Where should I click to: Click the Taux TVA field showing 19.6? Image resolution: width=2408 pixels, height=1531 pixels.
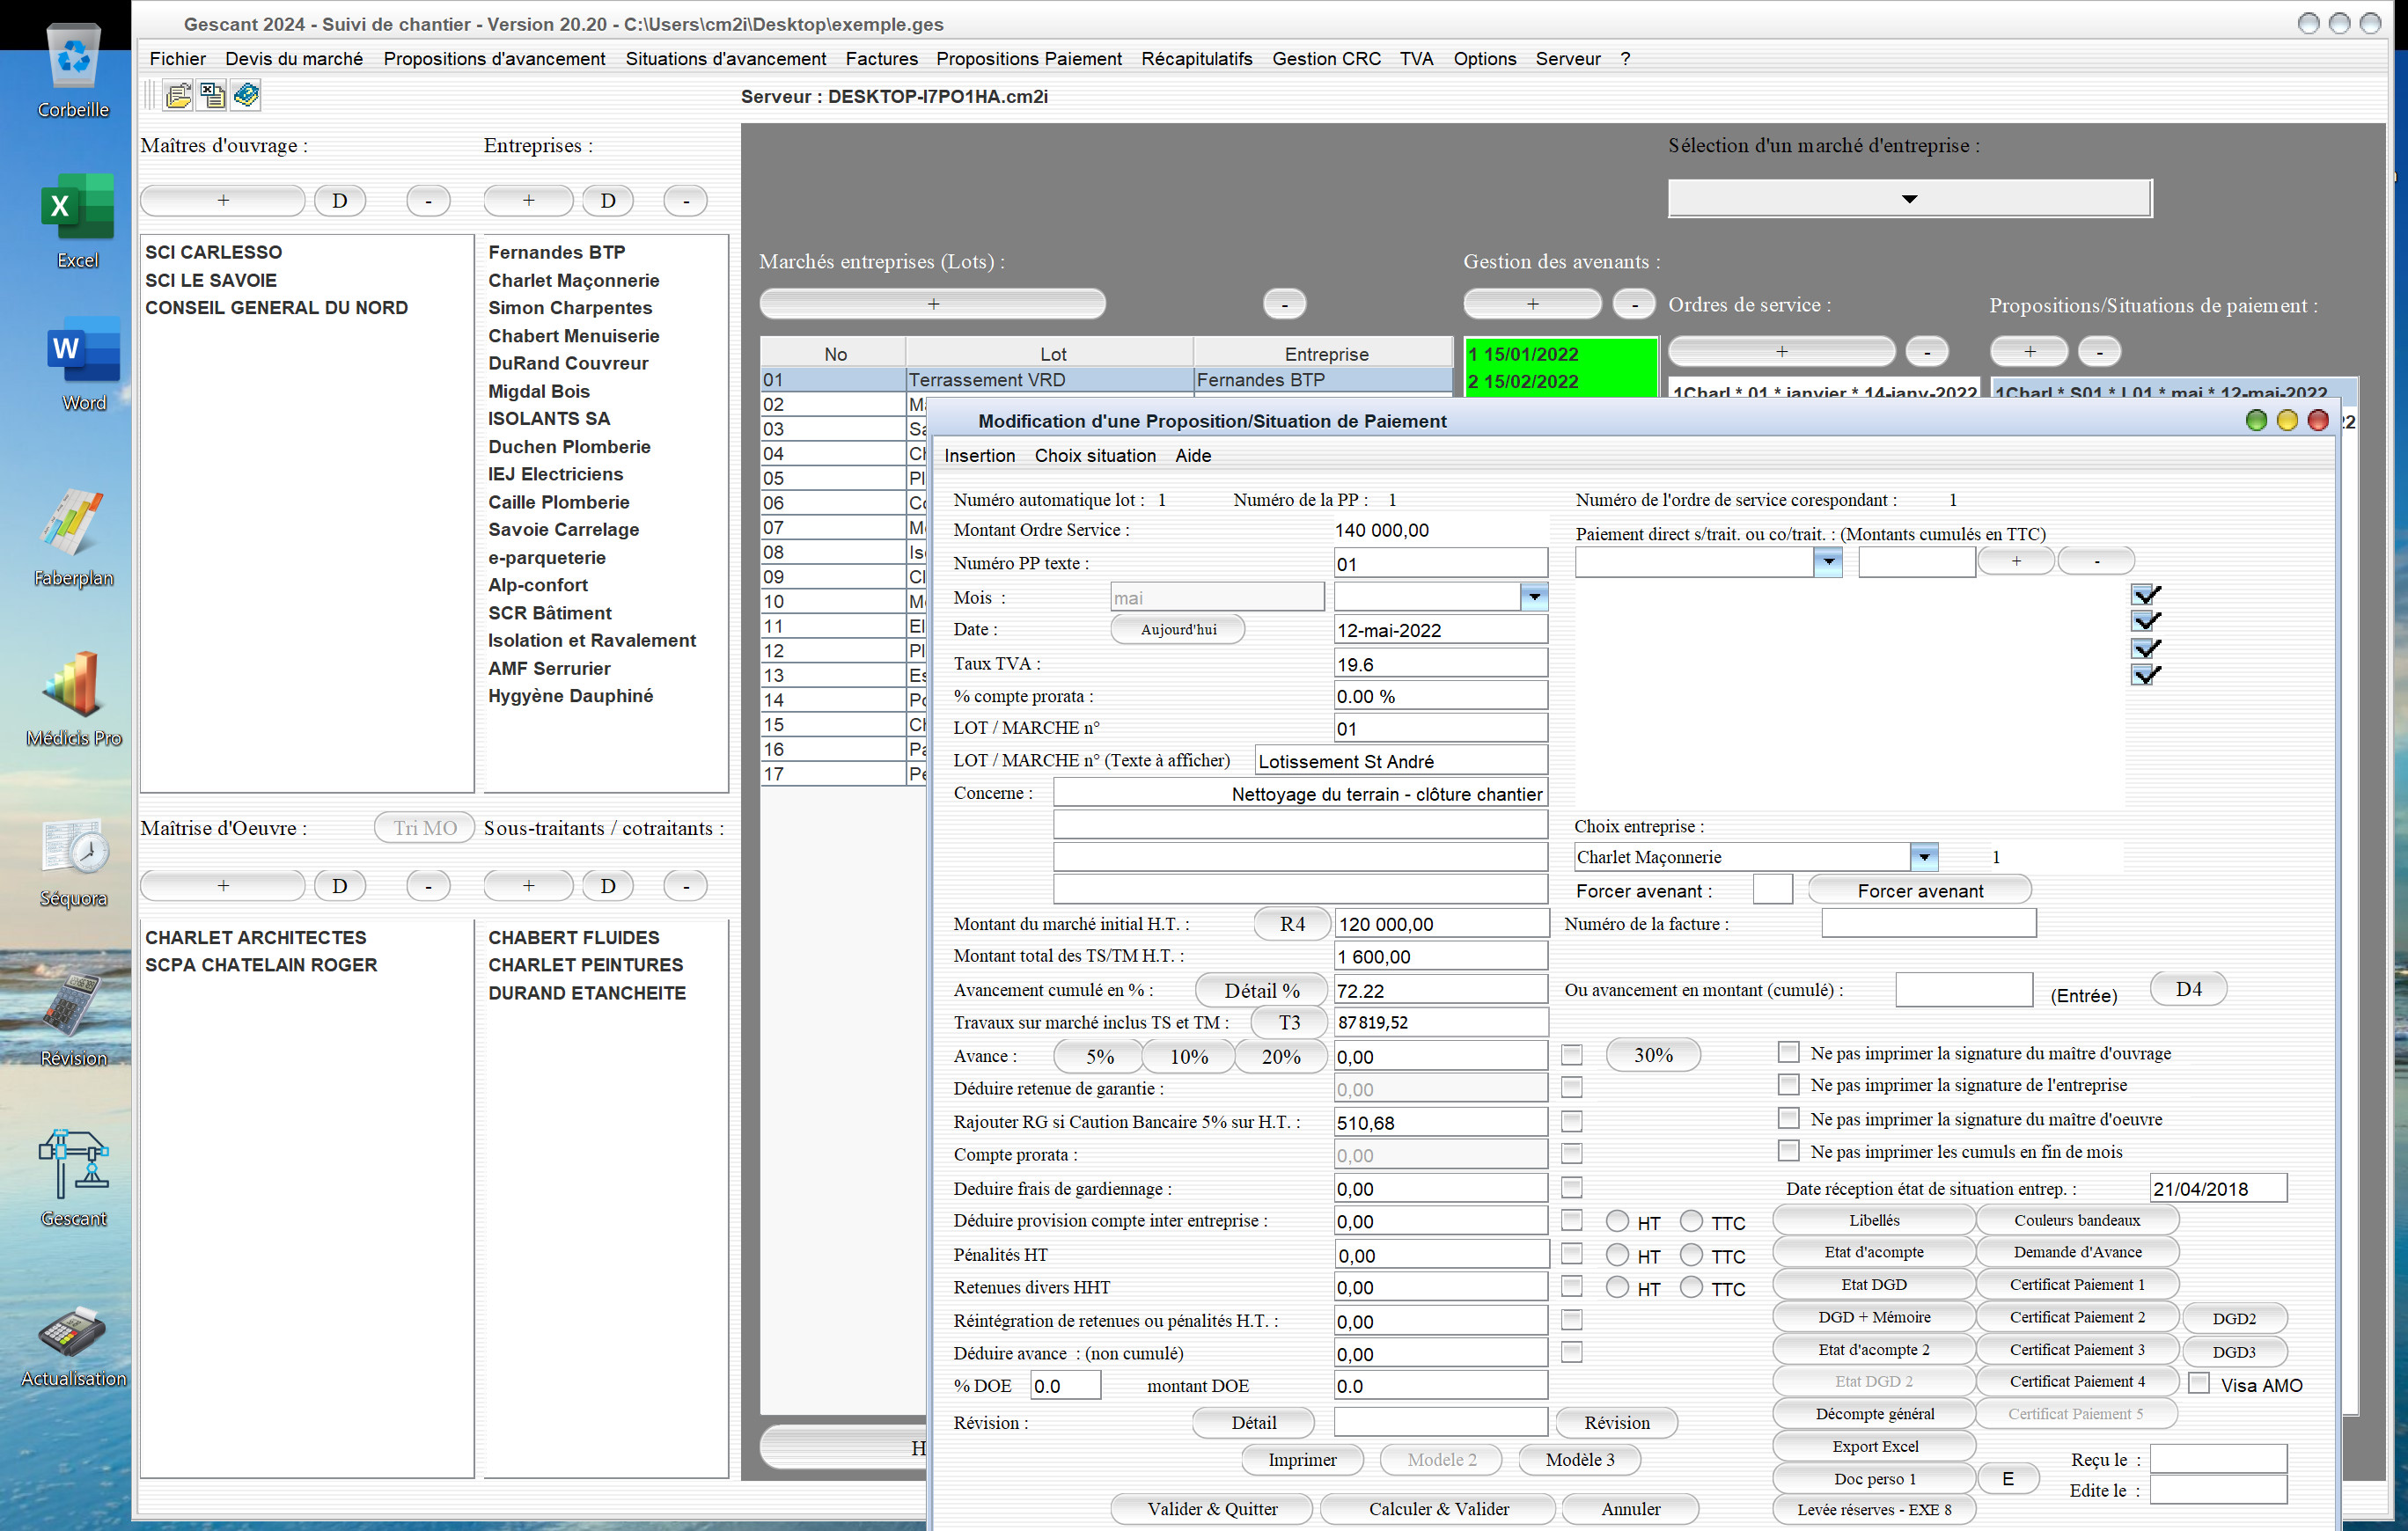click(x=1440, y=664)
